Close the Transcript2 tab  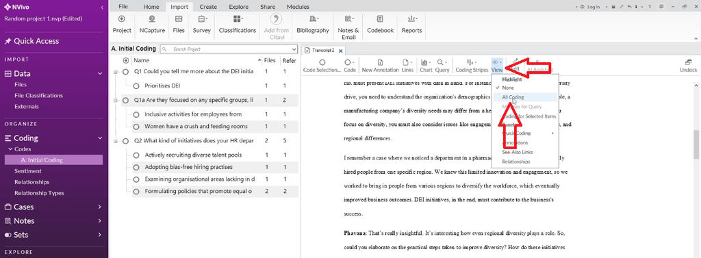340,51
